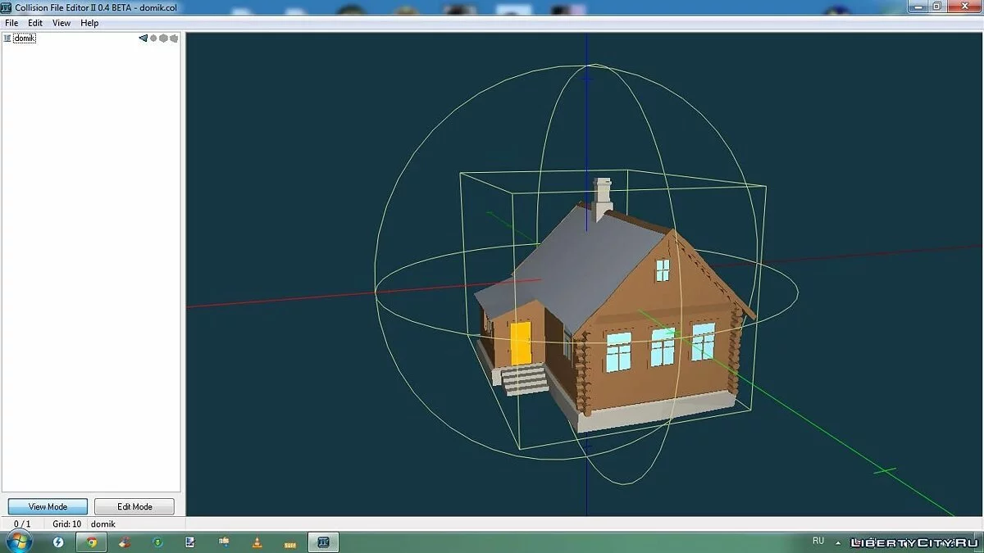Viewport: 984px width, 553px height.
Task: Click the face mesh indicator icon next to domik
Action: [x=143, y=39]
